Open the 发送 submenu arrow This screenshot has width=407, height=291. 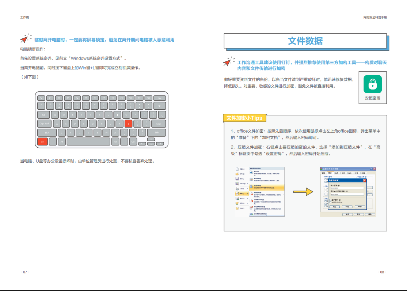coord(247,198)
